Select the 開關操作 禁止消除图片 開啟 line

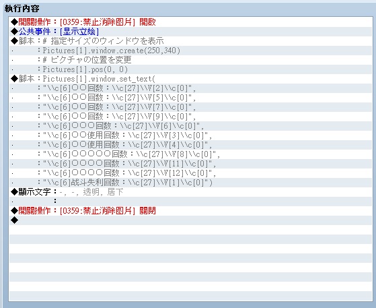coord(190,22)
